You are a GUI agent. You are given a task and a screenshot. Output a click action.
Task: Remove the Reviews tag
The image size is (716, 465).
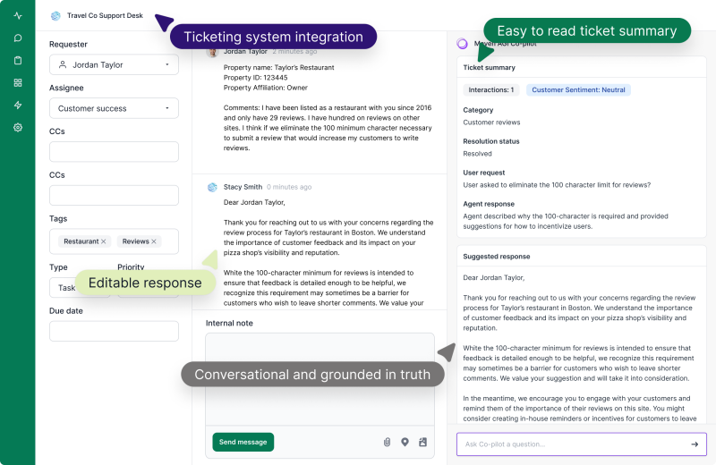154,241
